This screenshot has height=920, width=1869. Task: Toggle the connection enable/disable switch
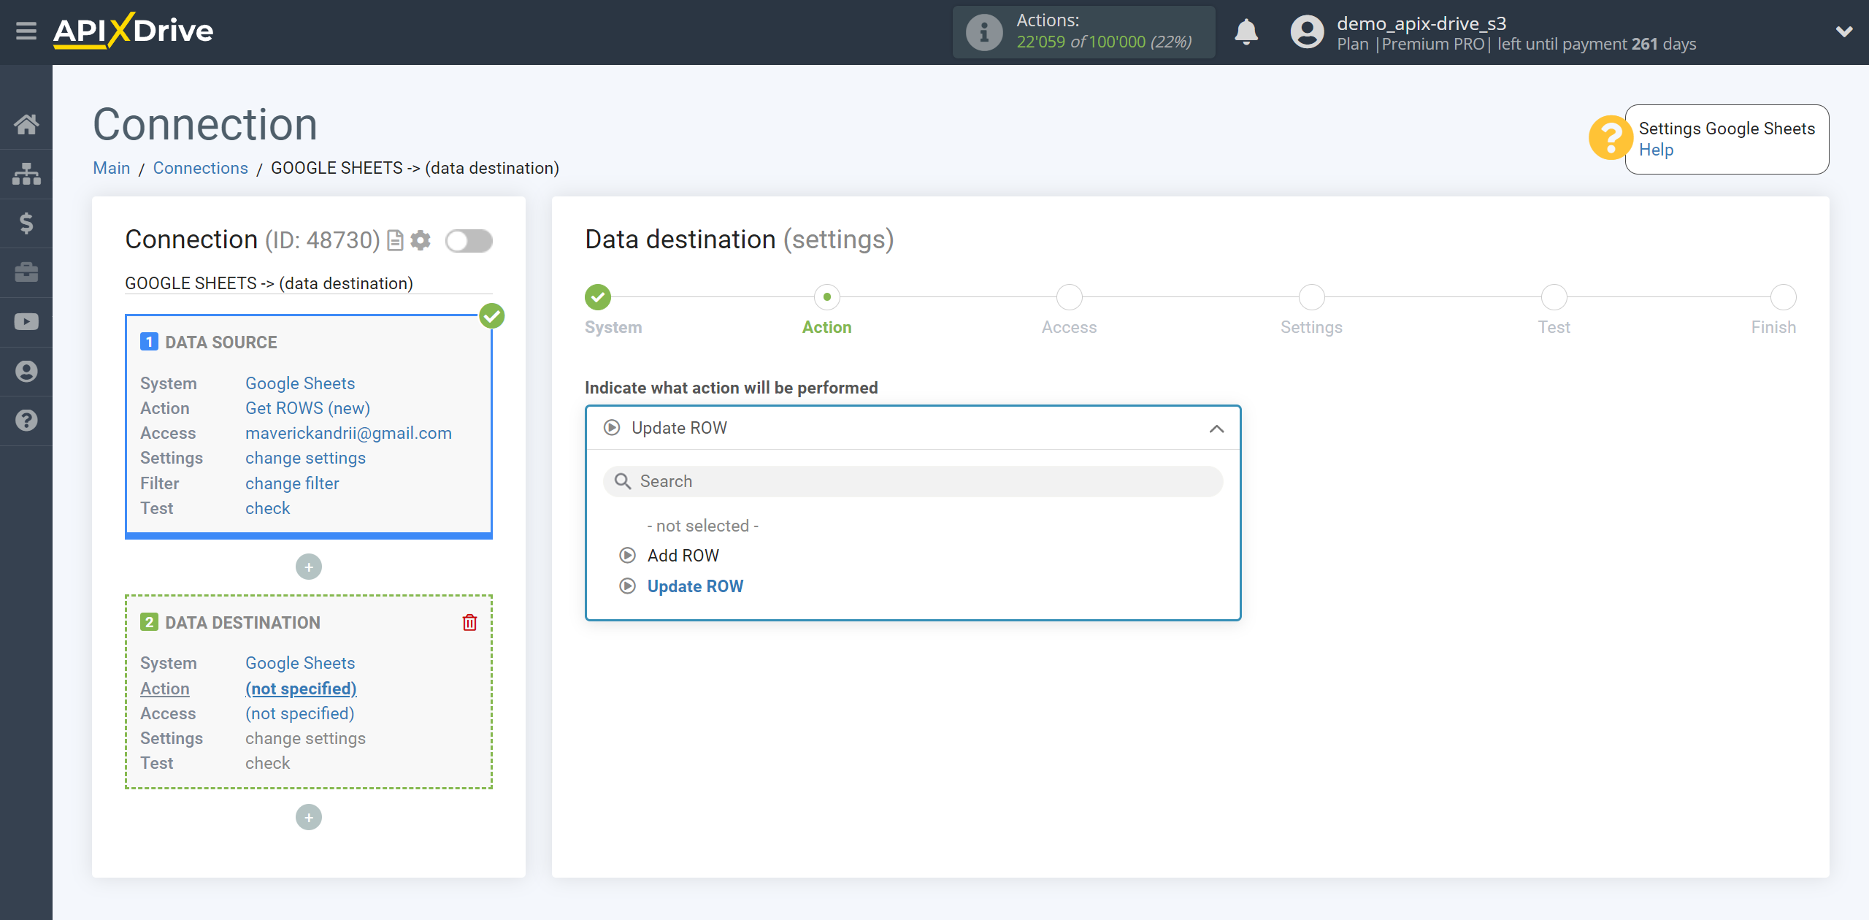(x=469, y=239)
